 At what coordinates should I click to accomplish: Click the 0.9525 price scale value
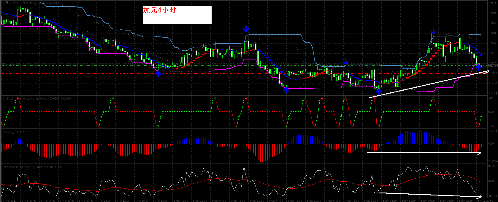click(x=493, y=73)
